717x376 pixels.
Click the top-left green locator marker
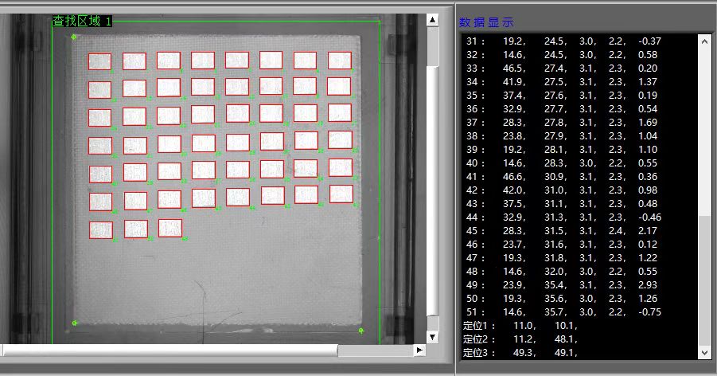click(74, 37)
